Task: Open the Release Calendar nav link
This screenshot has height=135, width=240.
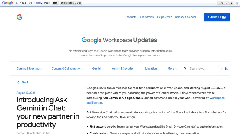Action: tap(186, 17)
